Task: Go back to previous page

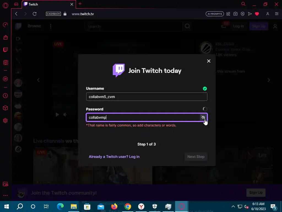Action: (16, 14)
